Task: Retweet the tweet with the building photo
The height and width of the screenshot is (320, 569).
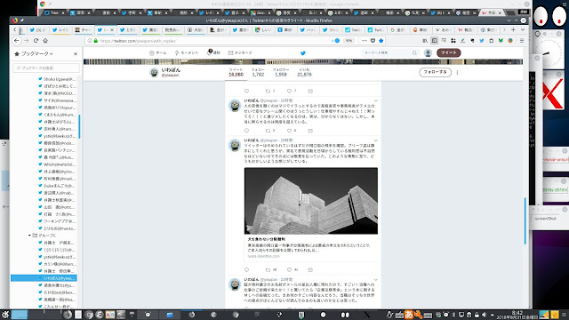Action: pos(268,270)
